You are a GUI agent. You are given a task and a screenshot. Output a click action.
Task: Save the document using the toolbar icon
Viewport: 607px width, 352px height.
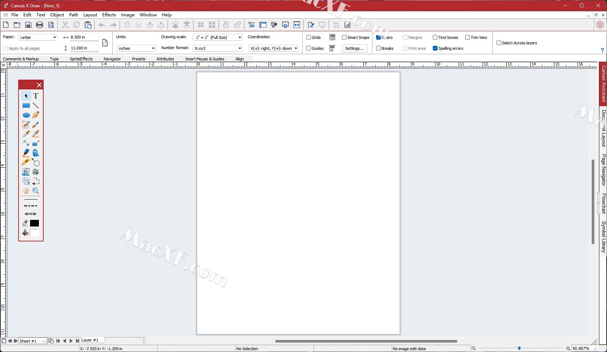pos(28,25)
